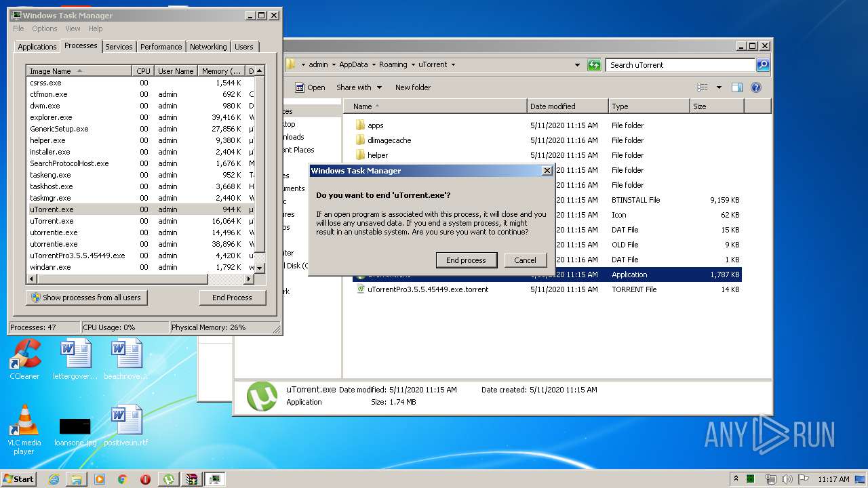Select positiveun.rtf desktop file
This screenshot has height=488, width=868.
click(126, 426)
